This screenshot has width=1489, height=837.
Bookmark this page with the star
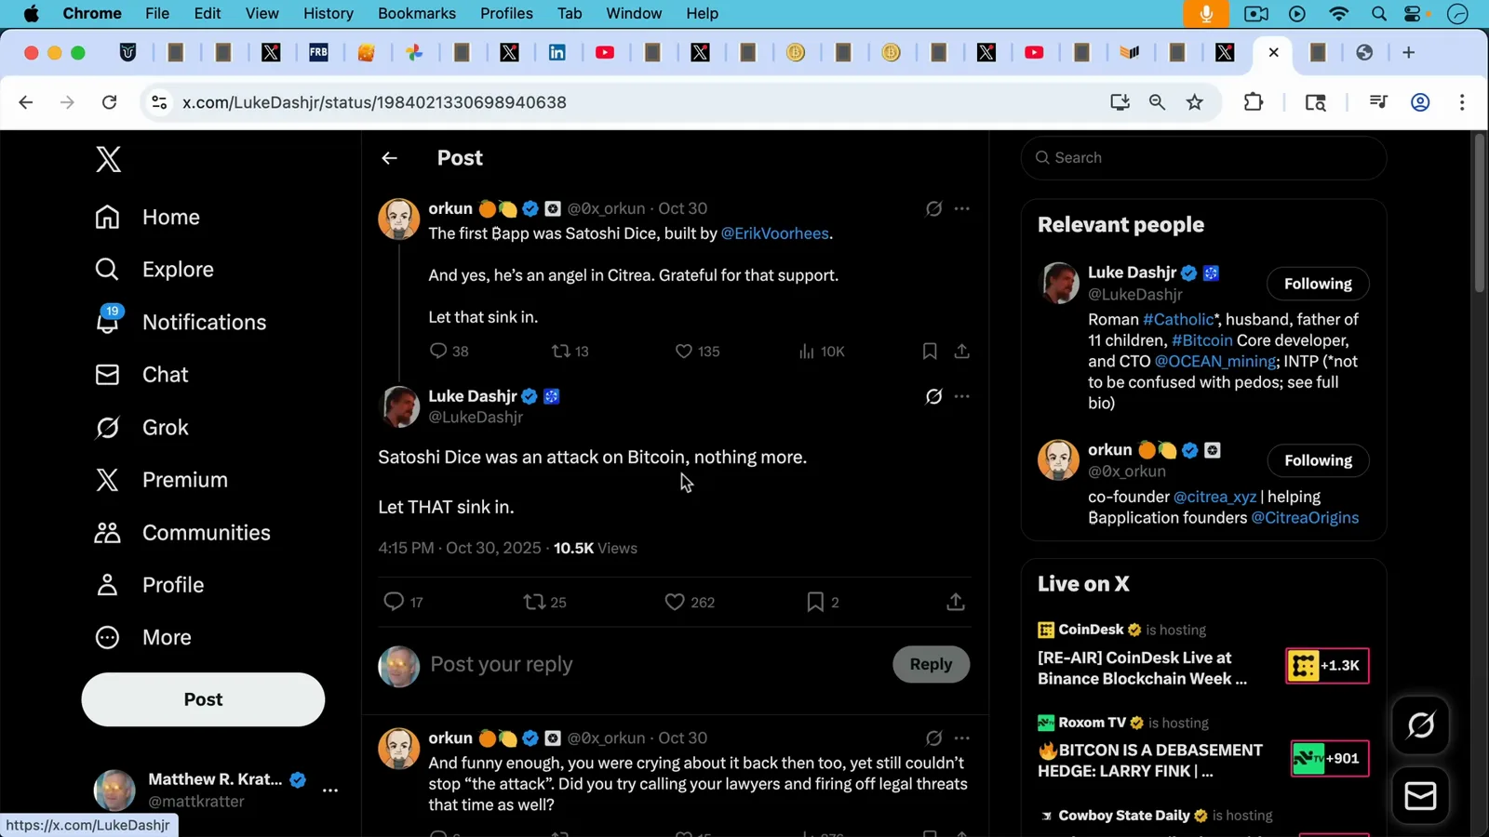coord(1195,102)
